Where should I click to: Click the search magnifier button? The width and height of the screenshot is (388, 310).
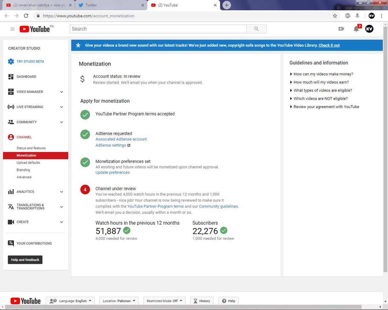click(x=256, y=29)
